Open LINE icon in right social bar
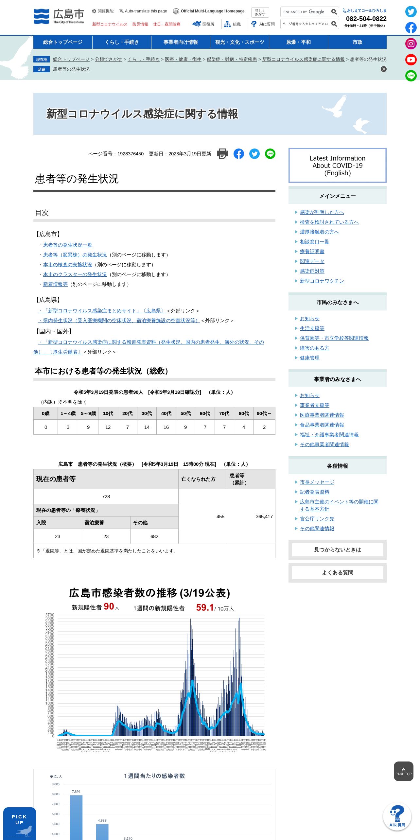Viewport: 420px width, 840px height. pyautogui.click(x=411, y=76)
